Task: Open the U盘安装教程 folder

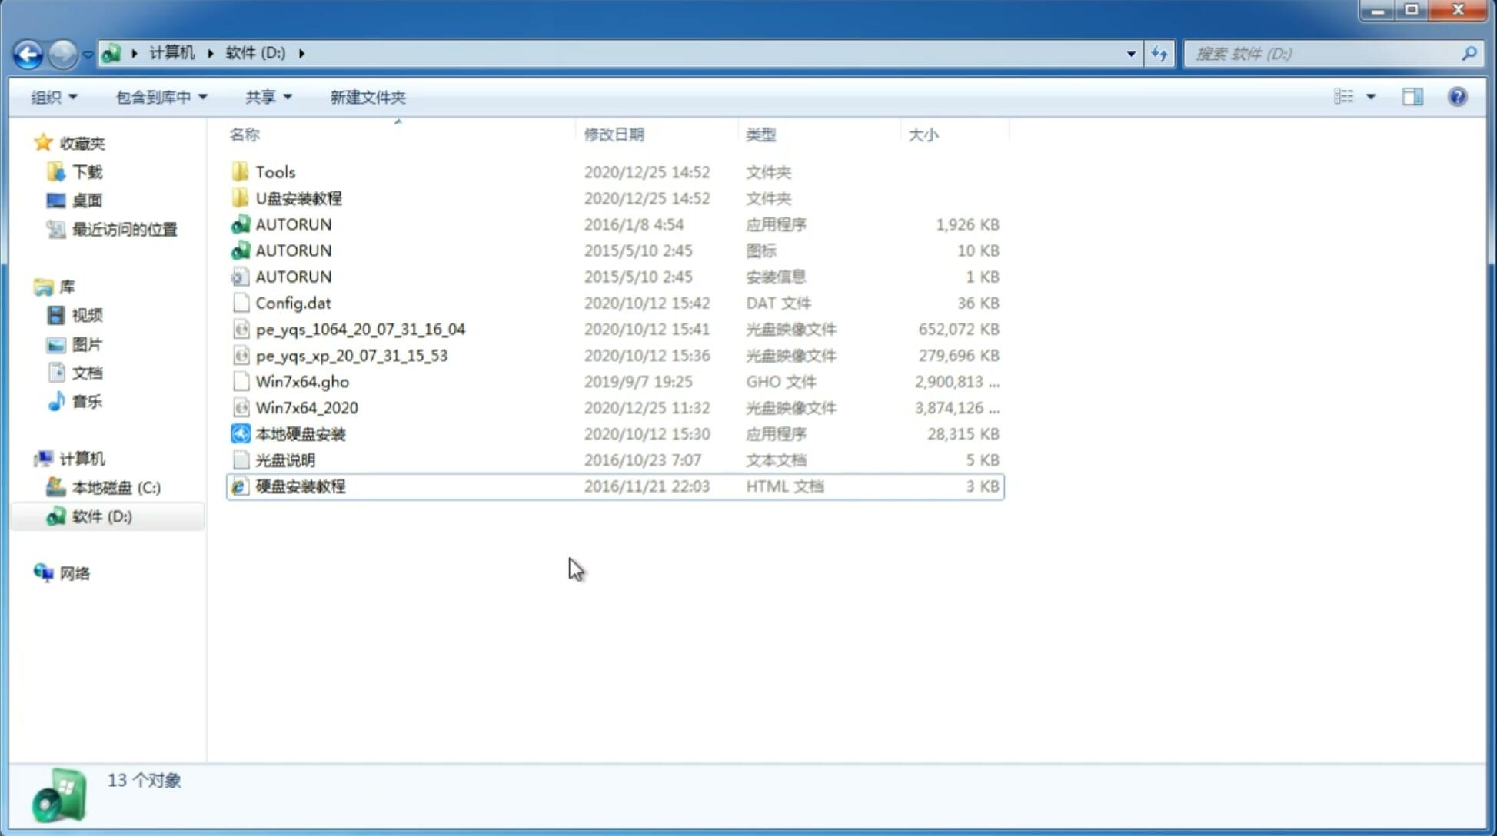Action: (x=299, y=198)
